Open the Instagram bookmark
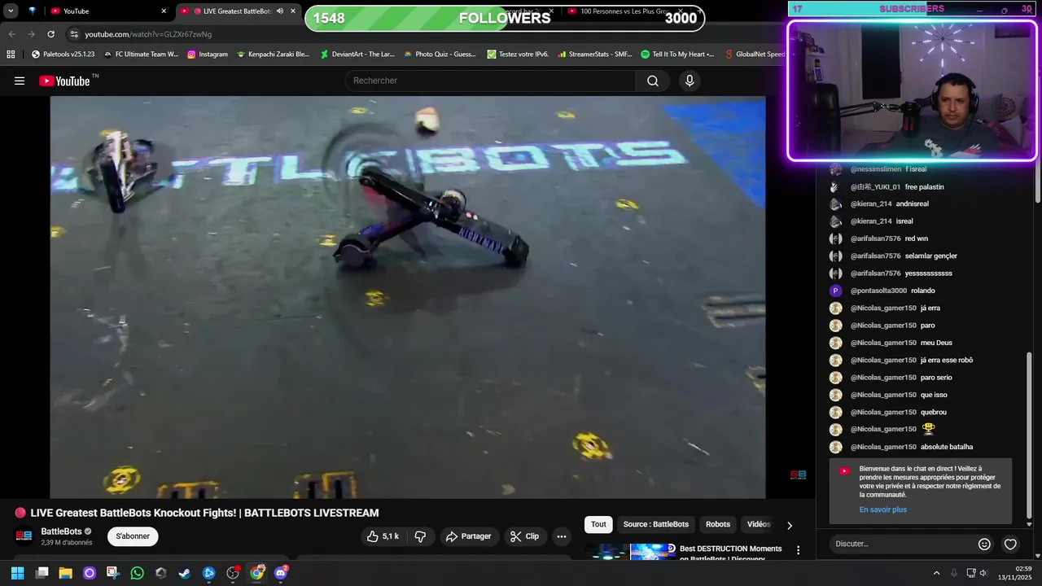The image size is (1042, 586). tap(208, 55)
